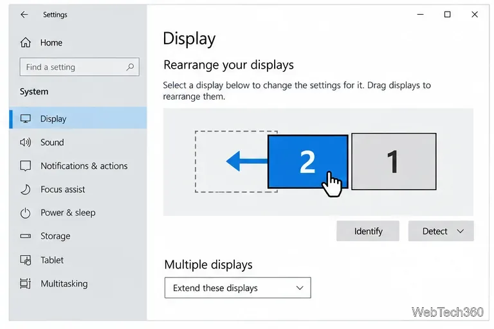Click the Sound speaker icon
Image resolution: width=494 pixels, height=329 pixels.
[x=26, y=142]
